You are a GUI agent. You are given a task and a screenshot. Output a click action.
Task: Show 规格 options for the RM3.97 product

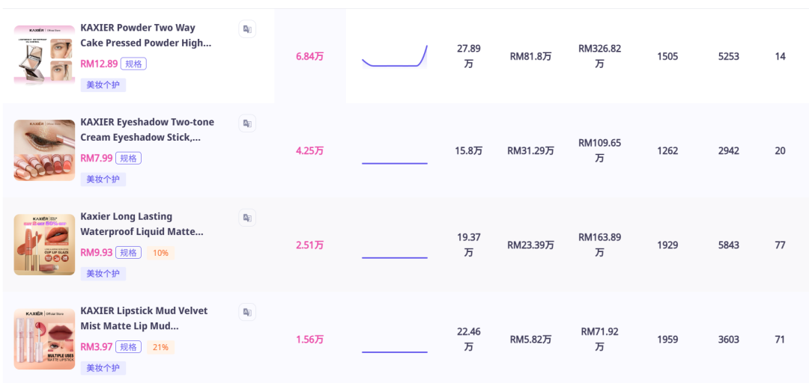coord(128,347)
